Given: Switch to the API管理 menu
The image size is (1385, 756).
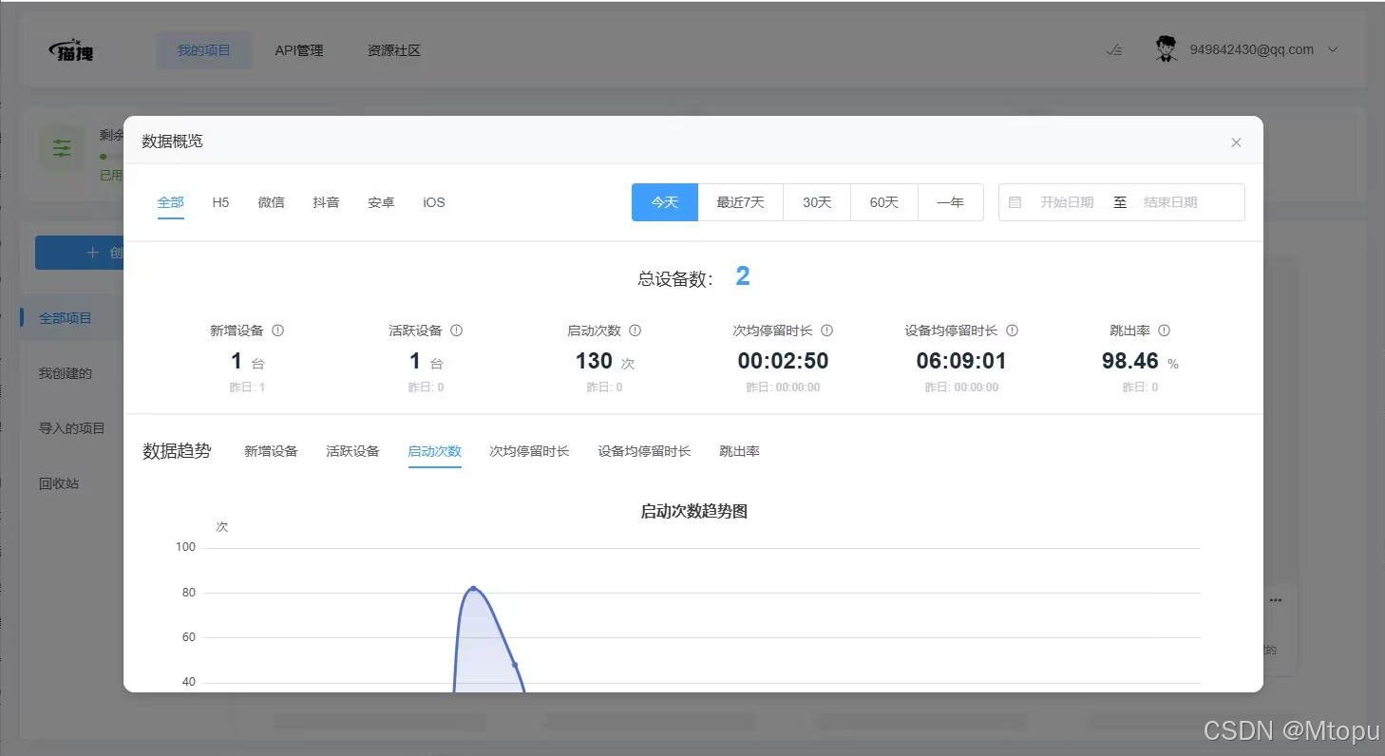Looking at the screenshot, I should click(x=298, y=49).
